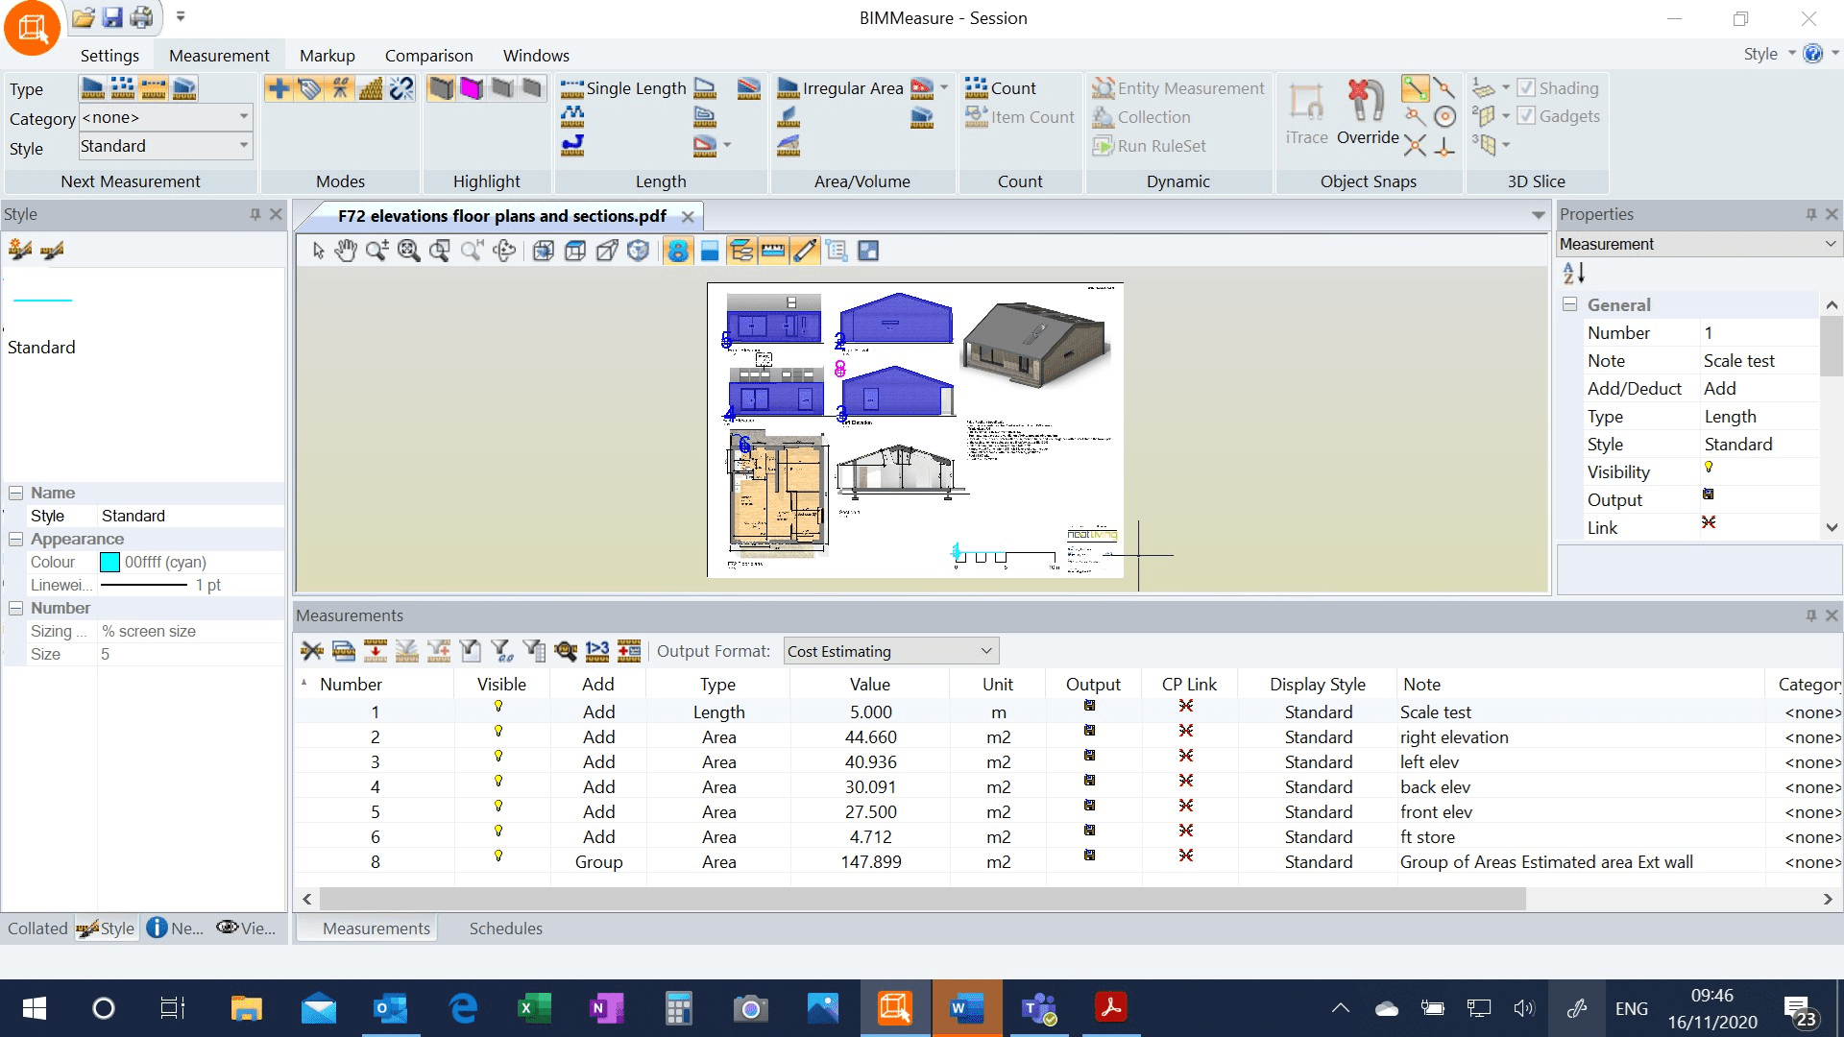Click the cyan colour swatch
The height and width of the screenshot is (1037, 1844).
(x=109, y=563)
